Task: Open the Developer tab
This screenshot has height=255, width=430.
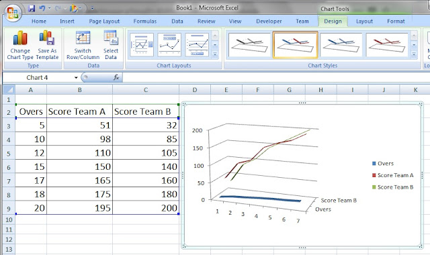Action: click(269, 21)
